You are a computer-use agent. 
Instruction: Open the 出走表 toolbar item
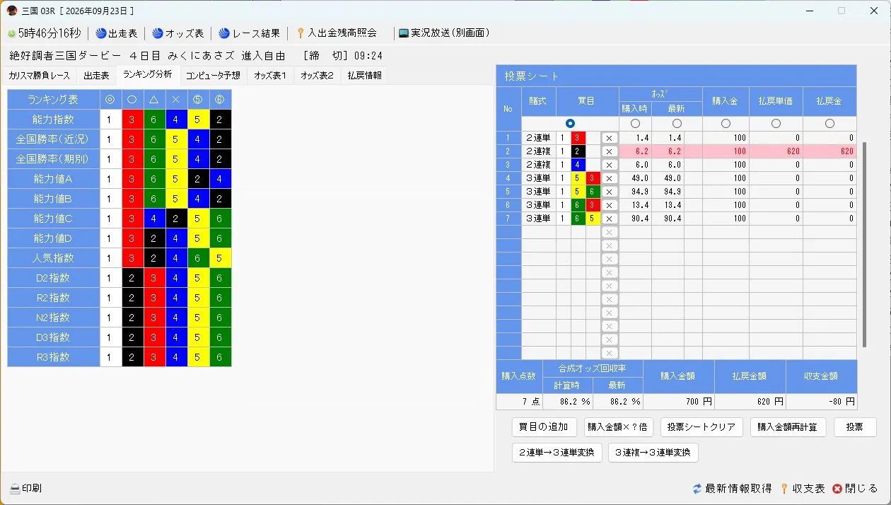click(117, 33)
